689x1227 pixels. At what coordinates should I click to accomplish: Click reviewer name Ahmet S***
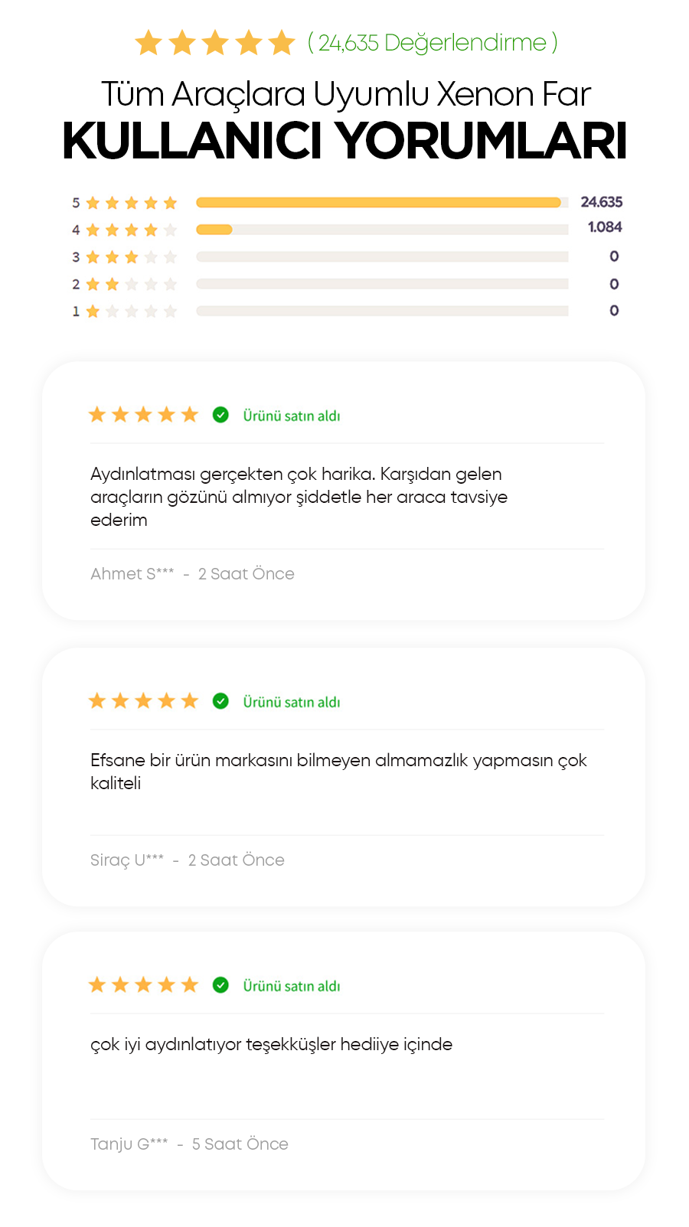coord(132,574)
